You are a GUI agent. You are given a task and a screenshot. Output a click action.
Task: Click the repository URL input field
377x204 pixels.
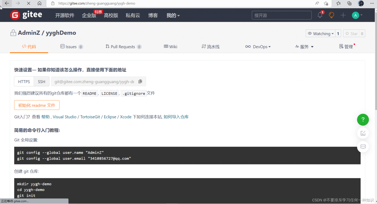94,81
